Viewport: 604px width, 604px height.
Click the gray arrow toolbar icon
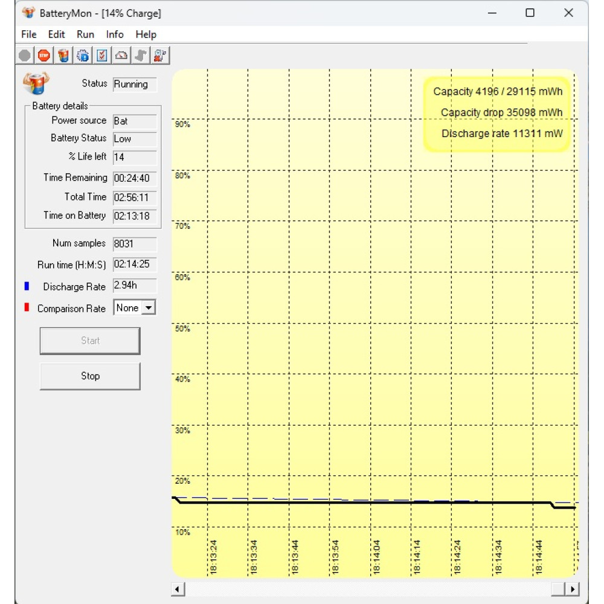(141, 56)
